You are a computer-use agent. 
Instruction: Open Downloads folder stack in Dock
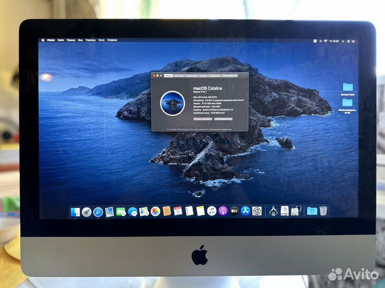click(x=312, y=211)
